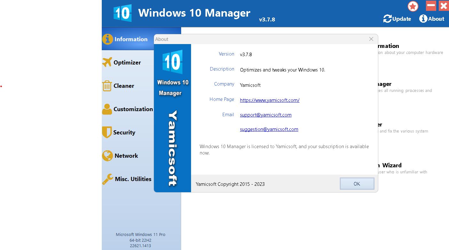The height and width of the screenshot is (250, 449).
Task: Click the vertical Yamicsoft banner text
Action: (x=172, y=148)
